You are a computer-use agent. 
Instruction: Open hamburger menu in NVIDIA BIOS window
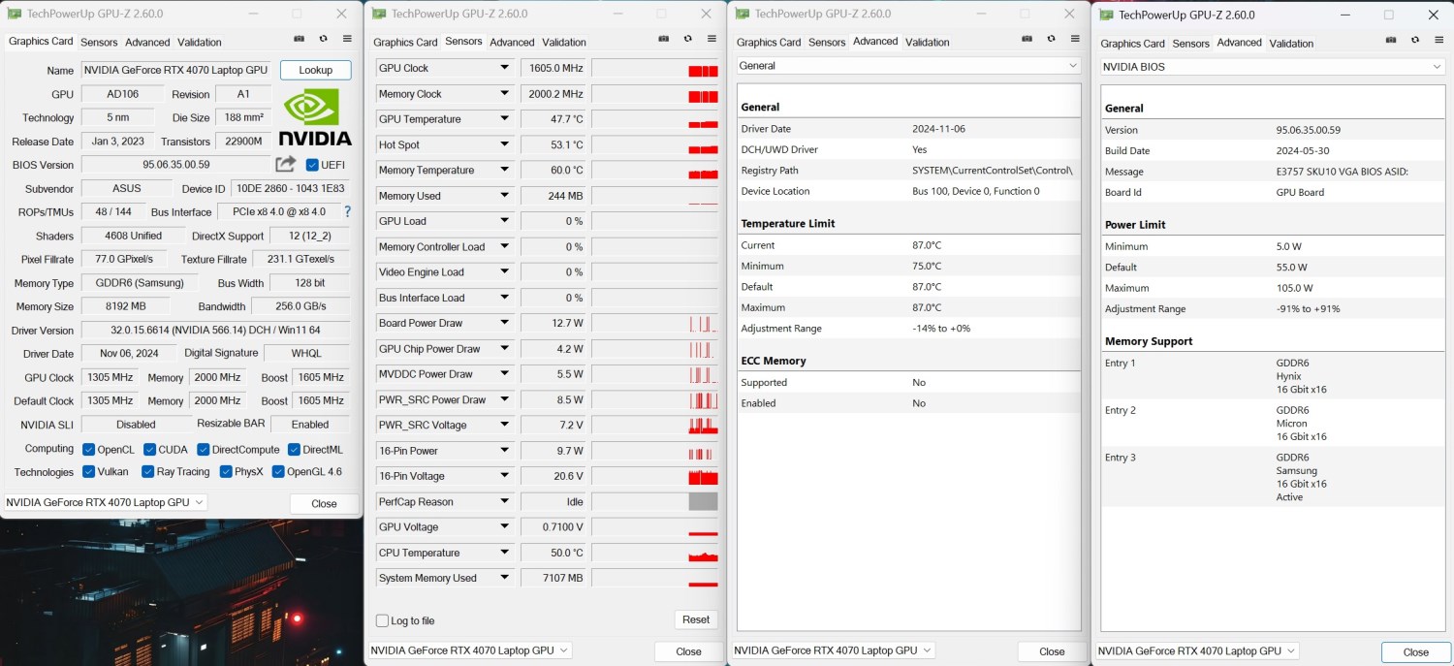[x=1438, y=41]
